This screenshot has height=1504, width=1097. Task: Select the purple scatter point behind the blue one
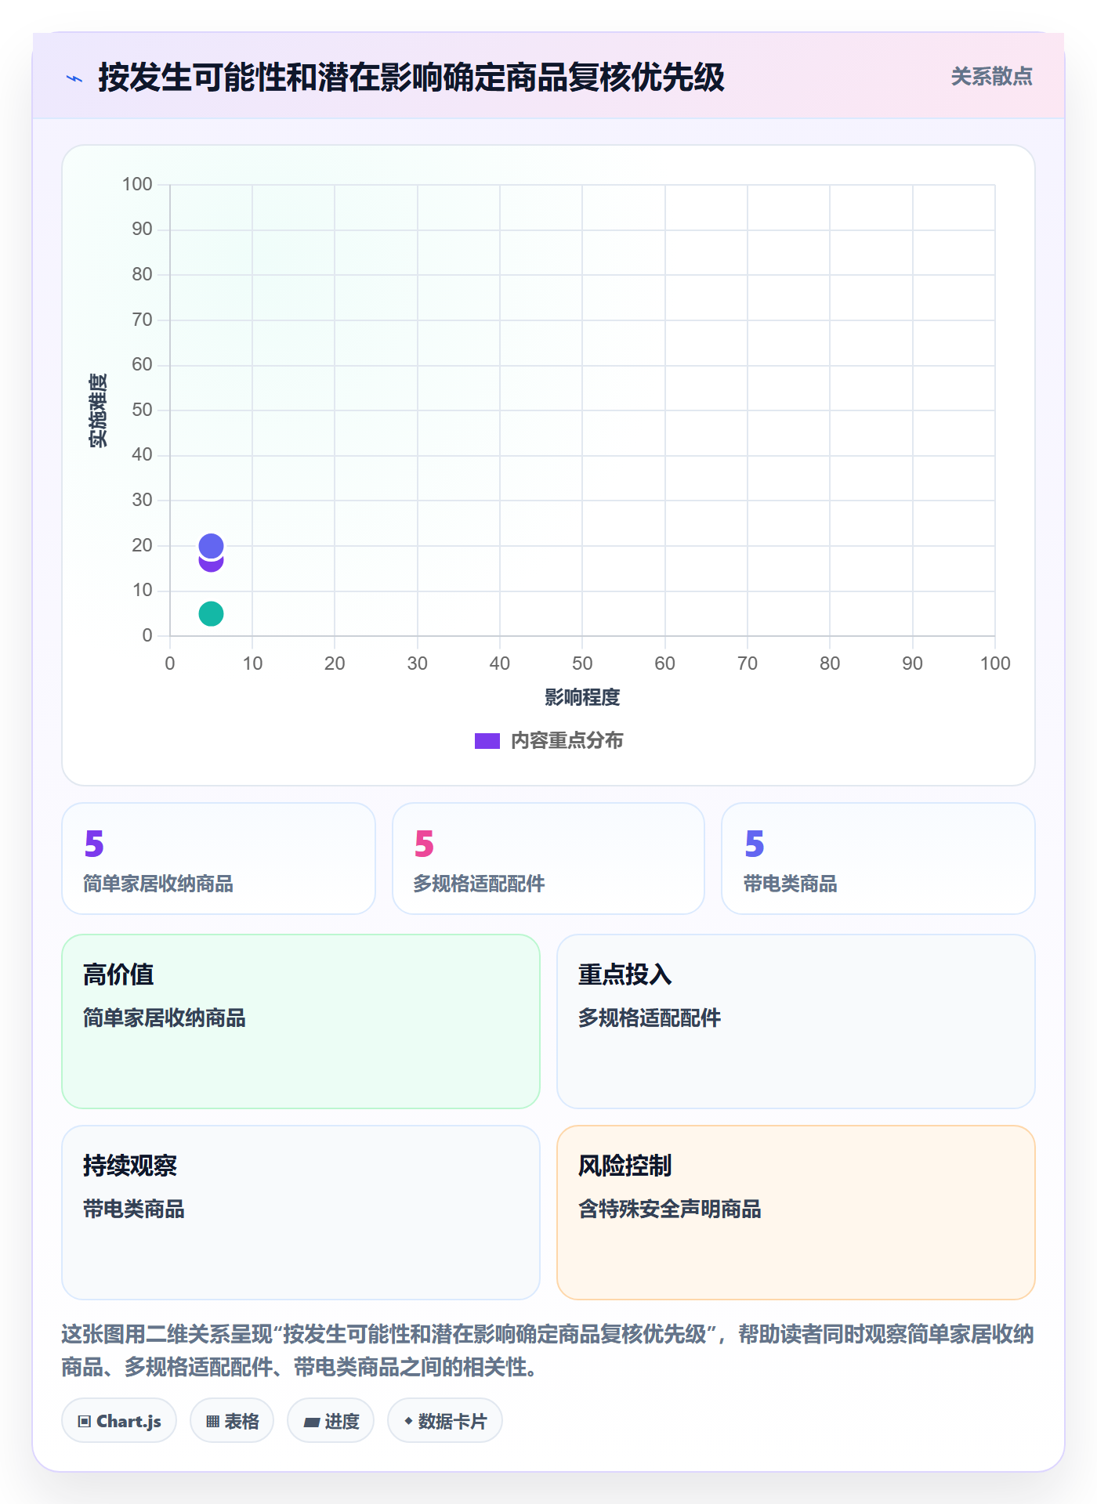tap(211, 566)
